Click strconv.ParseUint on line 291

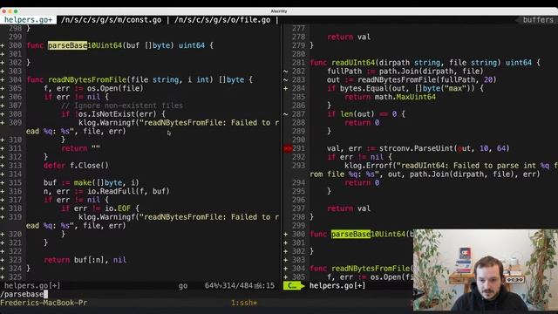[x=416, y=148]
